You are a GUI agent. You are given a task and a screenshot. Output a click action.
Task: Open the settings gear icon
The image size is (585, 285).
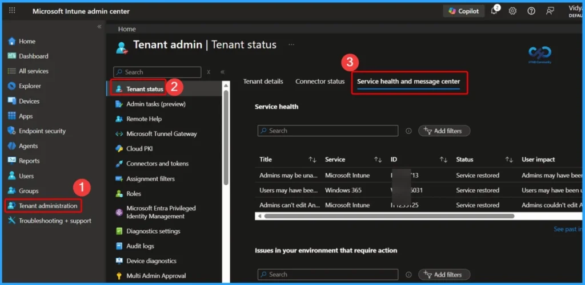(512, 11)
